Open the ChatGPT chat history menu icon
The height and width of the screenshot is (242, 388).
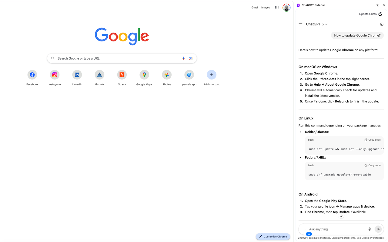click(x=300, y=24)
